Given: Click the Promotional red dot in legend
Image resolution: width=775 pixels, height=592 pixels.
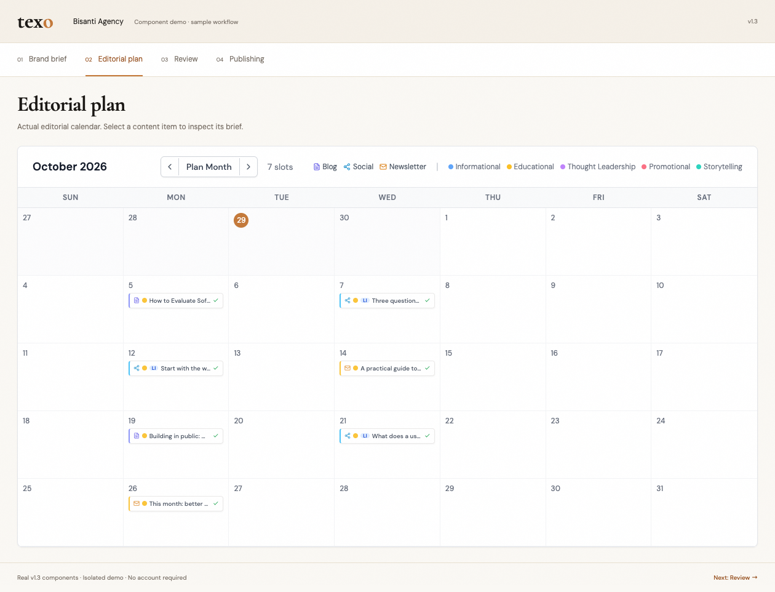Looking at the screenshot, I should 644,167.
